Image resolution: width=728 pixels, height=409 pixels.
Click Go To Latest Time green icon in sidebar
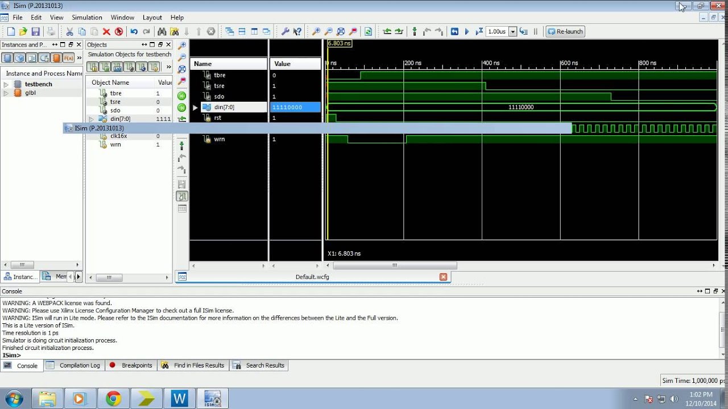(182, 107)
